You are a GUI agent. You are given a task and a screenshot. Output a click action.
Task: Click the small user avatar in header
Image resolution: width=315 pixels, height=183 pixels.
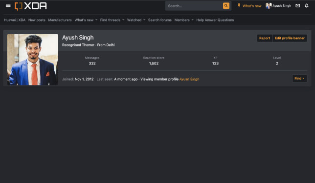coord(269,6)
